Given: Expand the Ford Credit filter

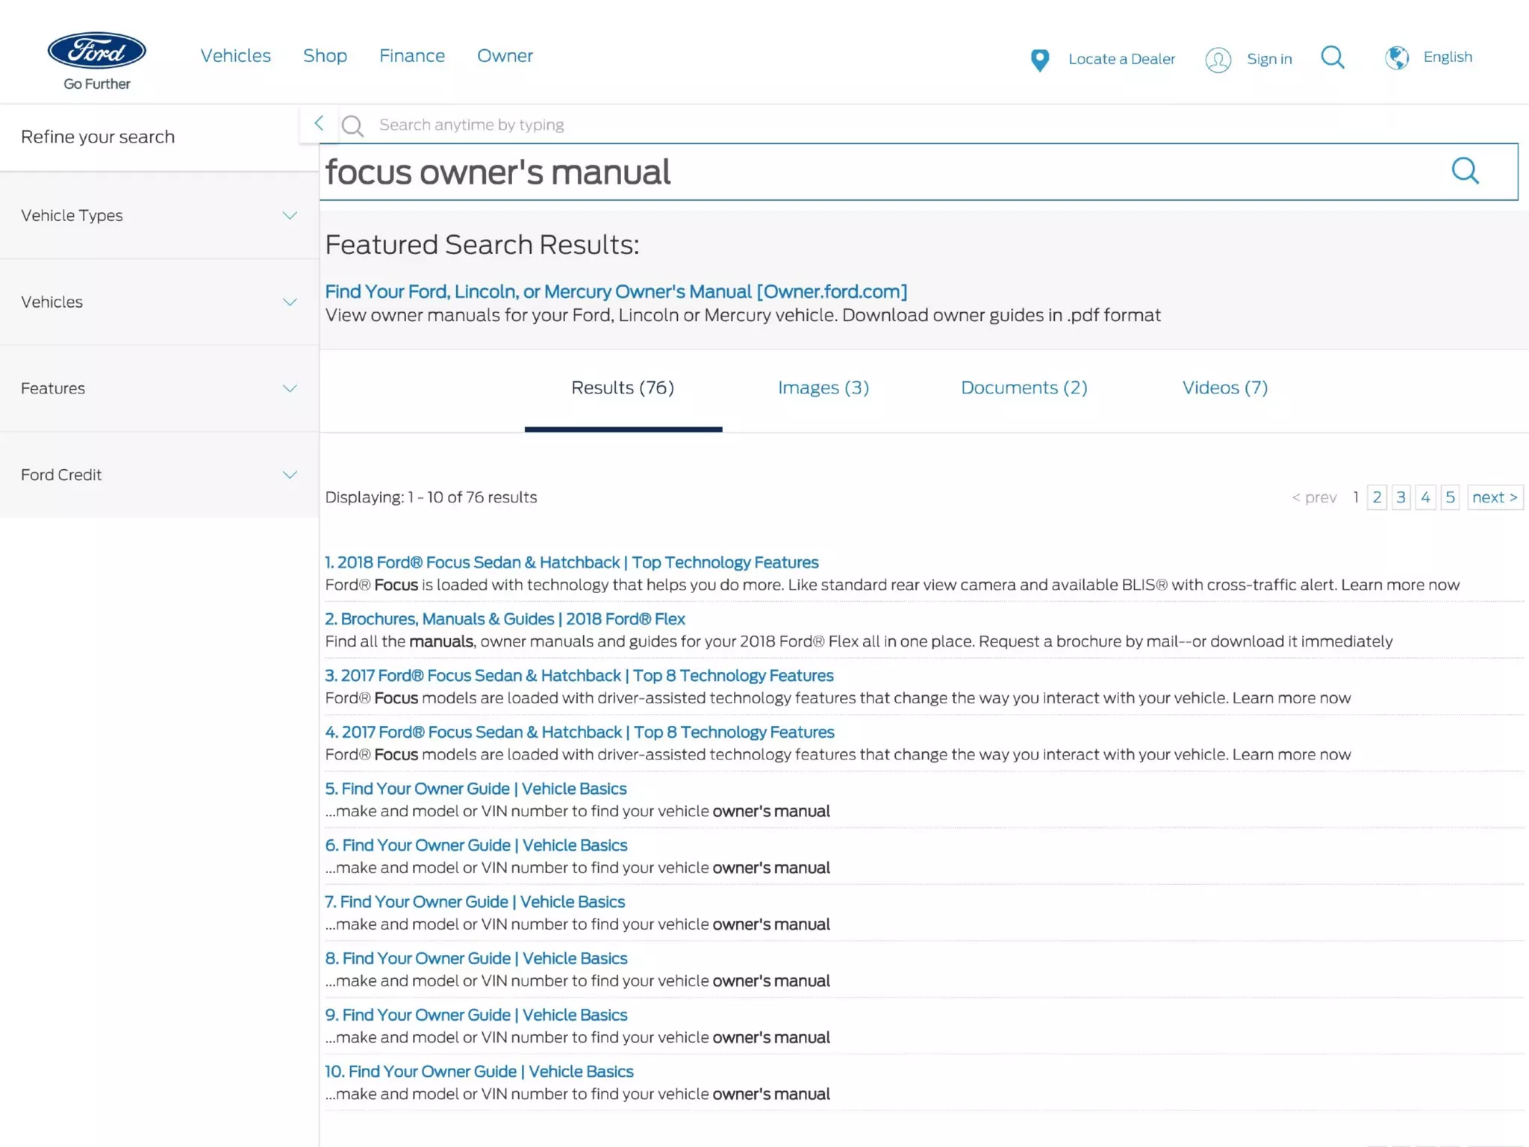Looking at the screenshot, I should [x=289, y=475].
